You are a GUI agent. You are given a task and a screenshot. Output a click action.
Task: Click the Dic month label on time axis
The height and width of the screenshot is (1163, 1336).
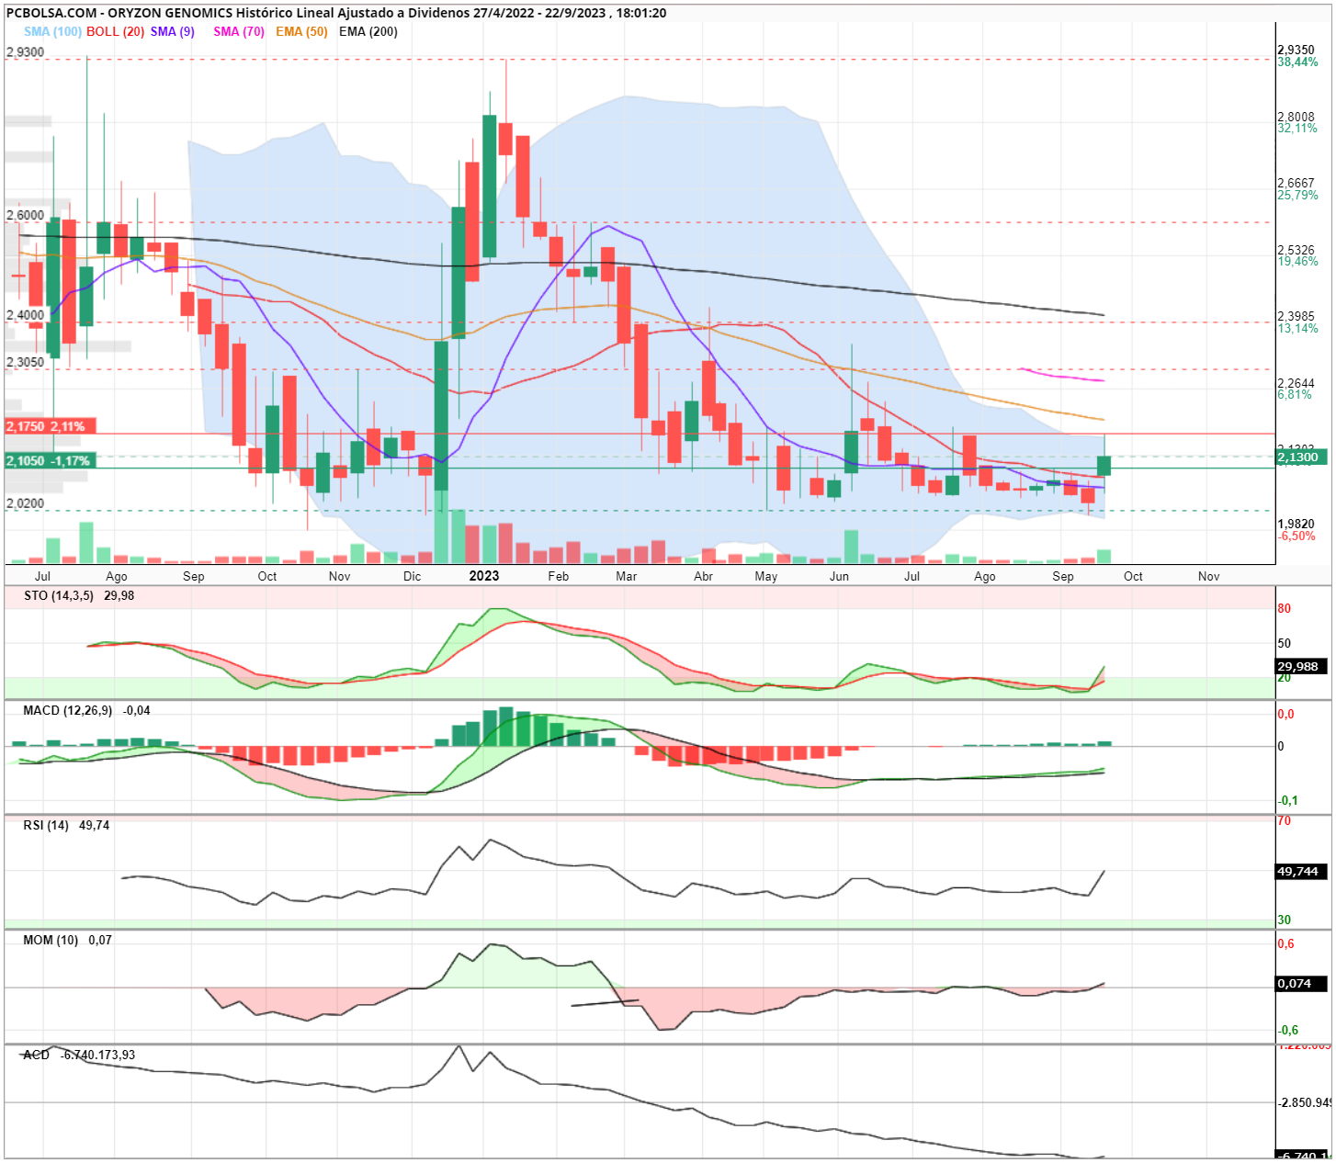(412, 576)
